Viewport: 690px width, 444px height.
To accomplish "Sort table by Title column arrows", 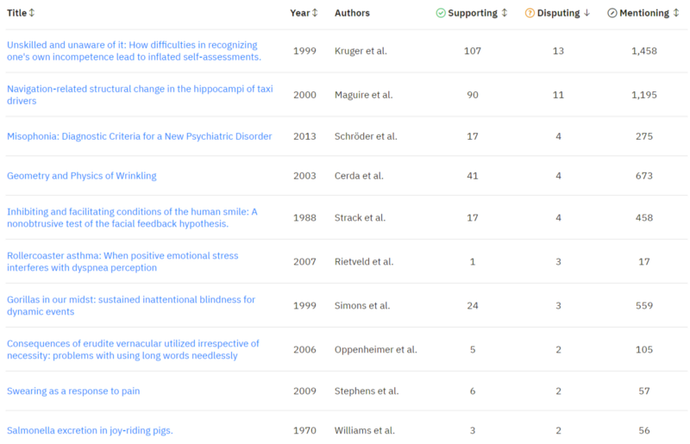I will (32, 13).
